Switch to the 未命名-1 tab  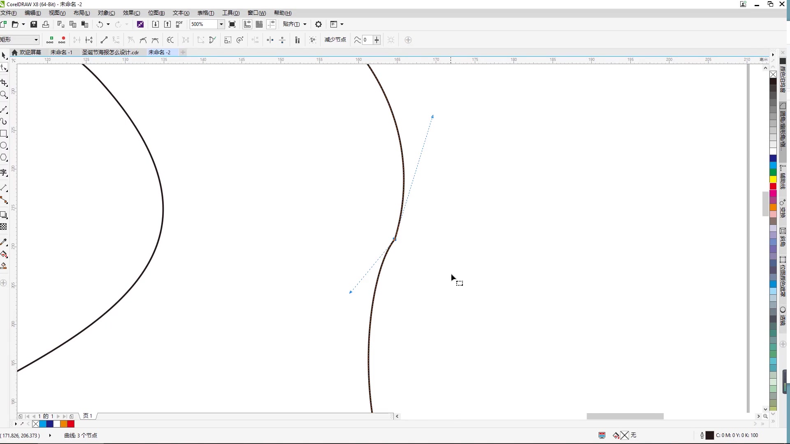point(61,52)
